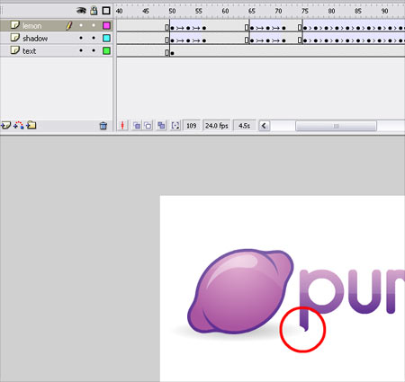The height and width of the screenshot is (382, 405).
Task: Click the horizontal timeline scrollbar thumb
Action: coord(336,126)
